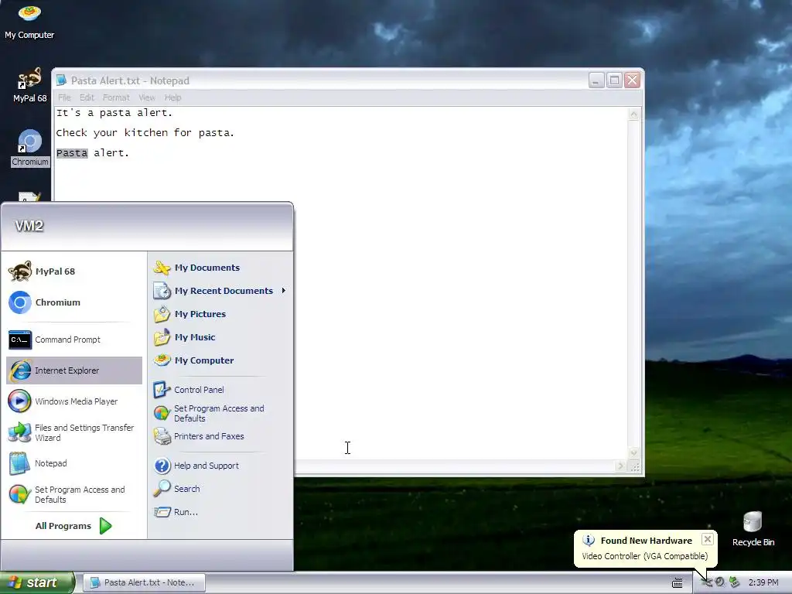This screenshot has width=792, height=594.
Task: Minimize the Notepad window
Action: coord(596,80)
